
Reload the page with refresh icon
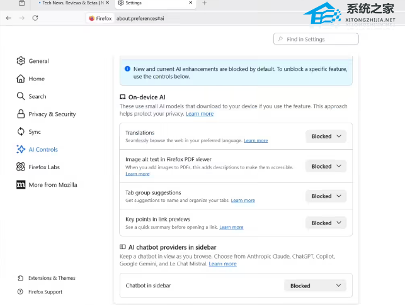click(x=35, y=18)
